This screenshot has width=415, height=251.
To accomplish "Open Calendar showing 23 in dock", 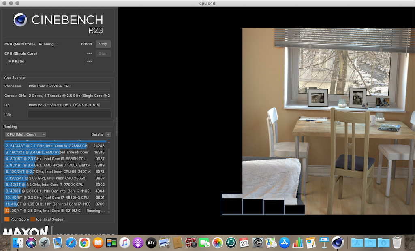I will [x=244, y=242].
